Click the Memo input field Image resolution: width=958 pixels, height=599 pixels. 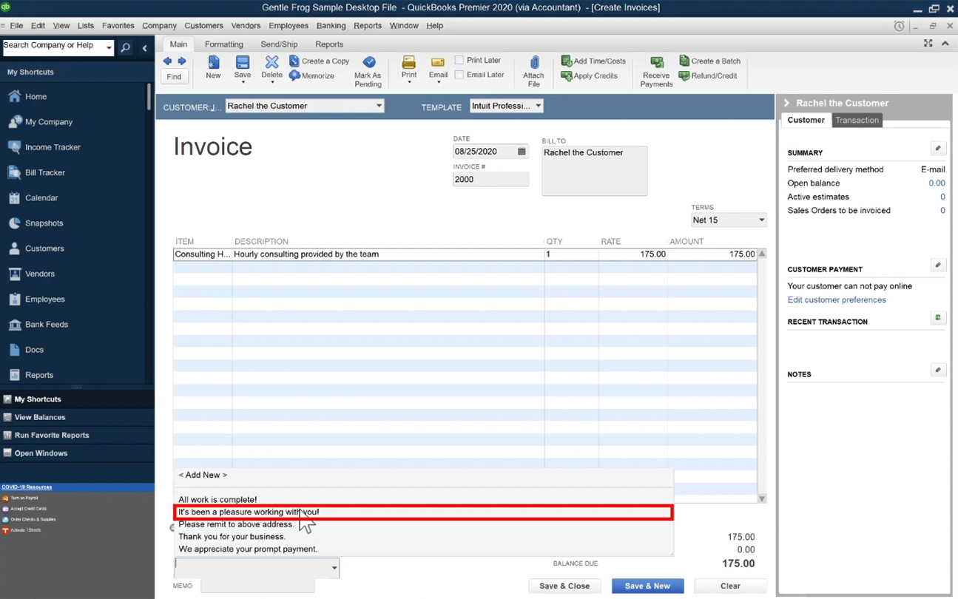[x=257, y=586]
